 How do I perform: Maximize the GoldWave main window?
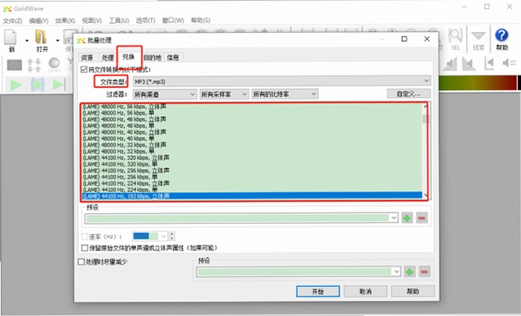[x=487, y=7]
